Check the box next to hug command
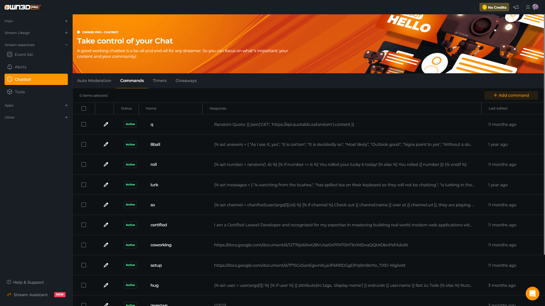 pyautogui.click(x=84, y=285)
